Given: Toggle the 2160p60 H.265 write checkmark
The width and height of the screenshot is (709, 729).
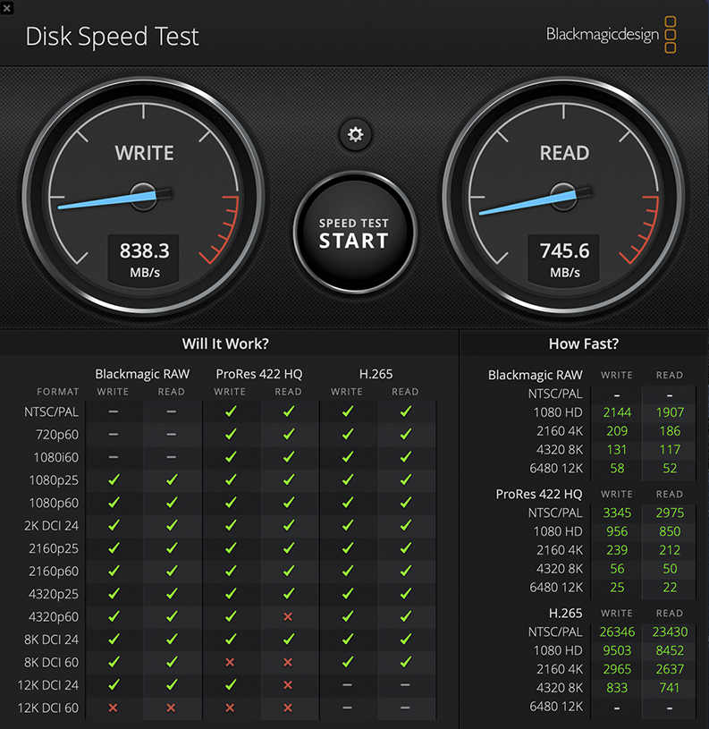Looking at the screenshot, I should [347, 572].
